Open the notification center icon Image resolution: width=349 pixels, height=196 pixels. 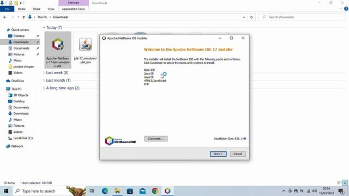tap(341, 191)
